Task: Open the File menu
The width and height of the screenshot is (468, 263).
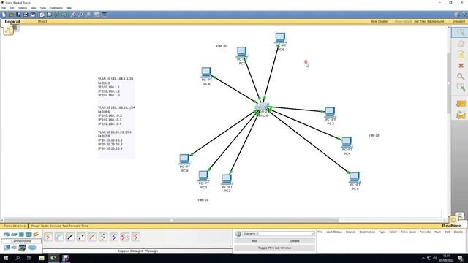Action: (4, 8)
